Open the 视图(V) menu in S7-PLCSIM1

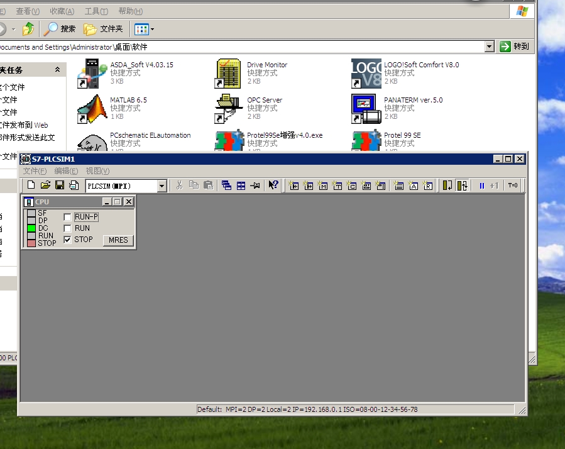coord(97,171)
